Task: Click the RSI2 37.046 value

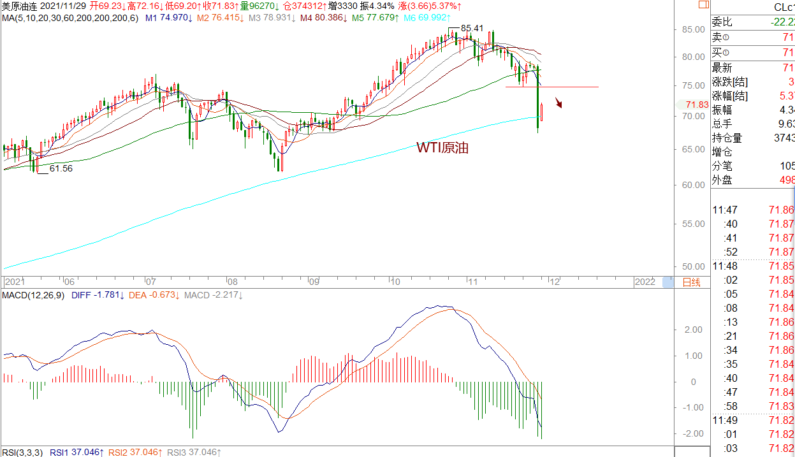Action: (136, 452)
